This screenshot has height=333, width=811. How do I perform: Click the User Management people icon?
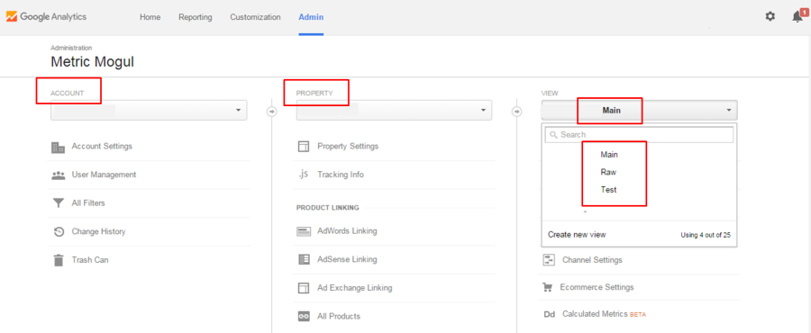(58, 175)
